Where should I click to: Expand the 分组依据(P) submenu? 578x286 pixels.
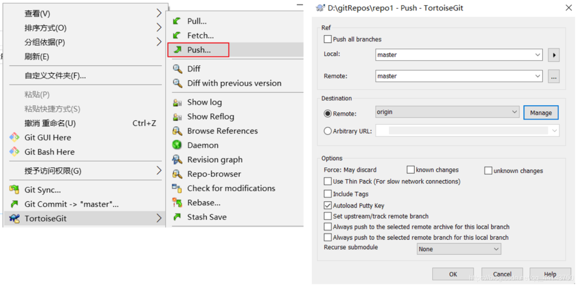pyautogui.click(x=159, y=42)
